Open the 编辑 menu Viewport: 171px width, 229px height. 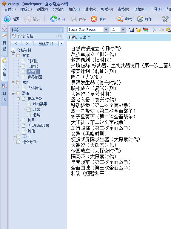coord(26,9)
